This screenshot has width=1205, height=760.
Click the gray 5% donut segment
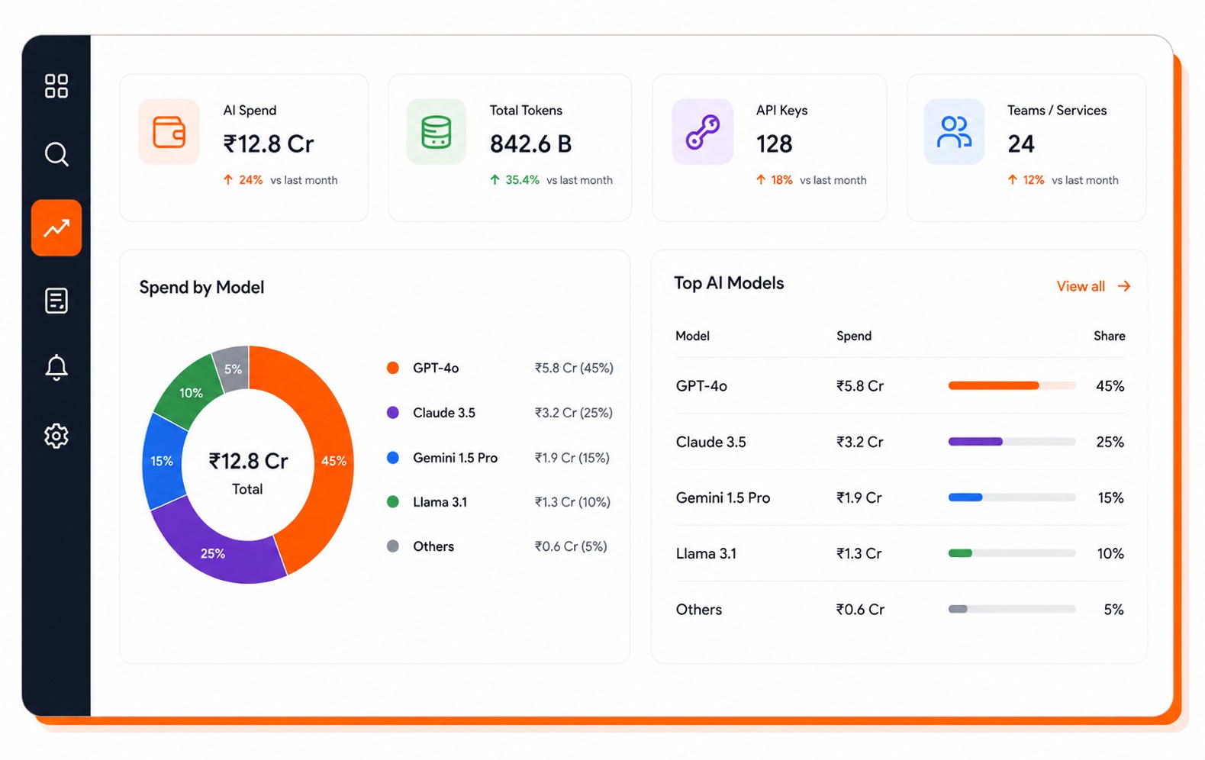(232, 369)
